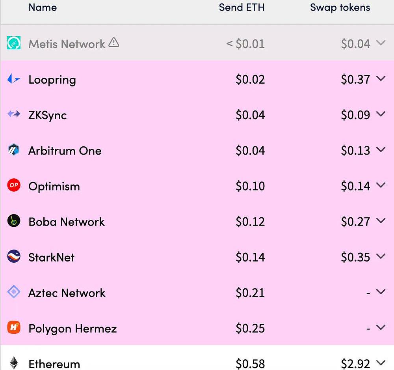
Task: Click the Metis Network warning triangle icon
Action: point(114,42)
